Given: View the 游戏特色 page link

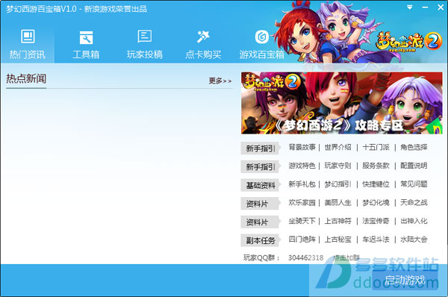Looking at the screenshot, I should (x=302, y=166).
